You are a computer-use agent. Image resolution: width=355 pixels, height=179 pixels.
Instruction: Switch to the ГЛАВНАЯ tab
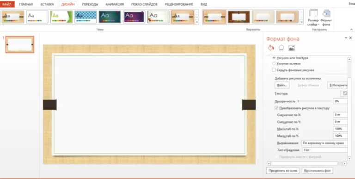coord(26,4)
